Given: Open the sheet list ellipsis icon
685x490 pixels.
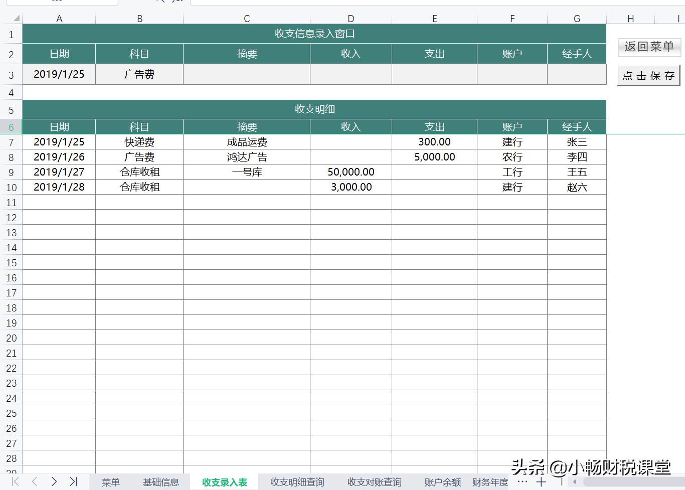Looking at the screenshot, I should pos(523,482).
